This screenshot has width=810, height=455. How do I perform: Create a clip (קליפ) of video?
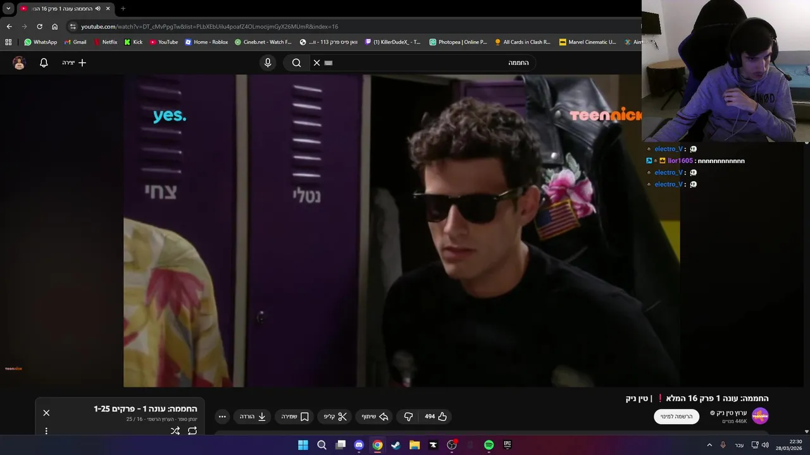point(335,416)
